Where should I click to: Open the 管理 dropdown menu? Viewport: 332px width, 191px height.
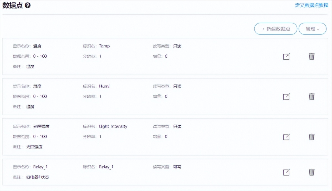312,29
